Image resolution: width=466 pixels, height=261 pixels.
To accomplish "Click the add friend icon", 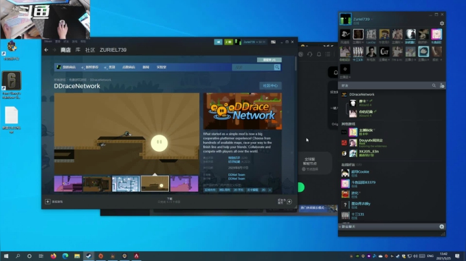I will (x=442, y=85).
